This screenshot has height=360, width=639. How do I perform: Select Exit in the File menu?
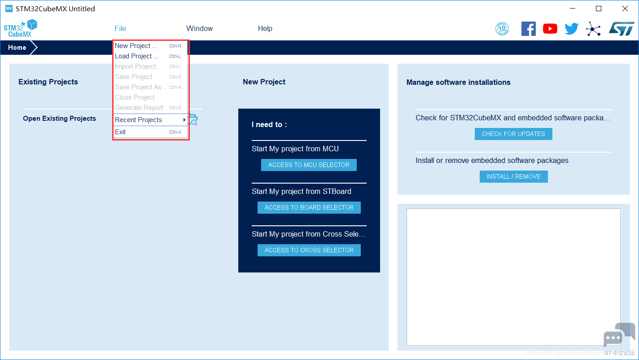[x=150, y=132]
